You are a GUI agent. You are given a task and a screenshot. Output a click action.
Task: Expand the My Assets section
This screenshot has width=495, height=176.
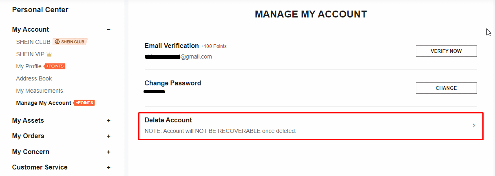(108, 121)
